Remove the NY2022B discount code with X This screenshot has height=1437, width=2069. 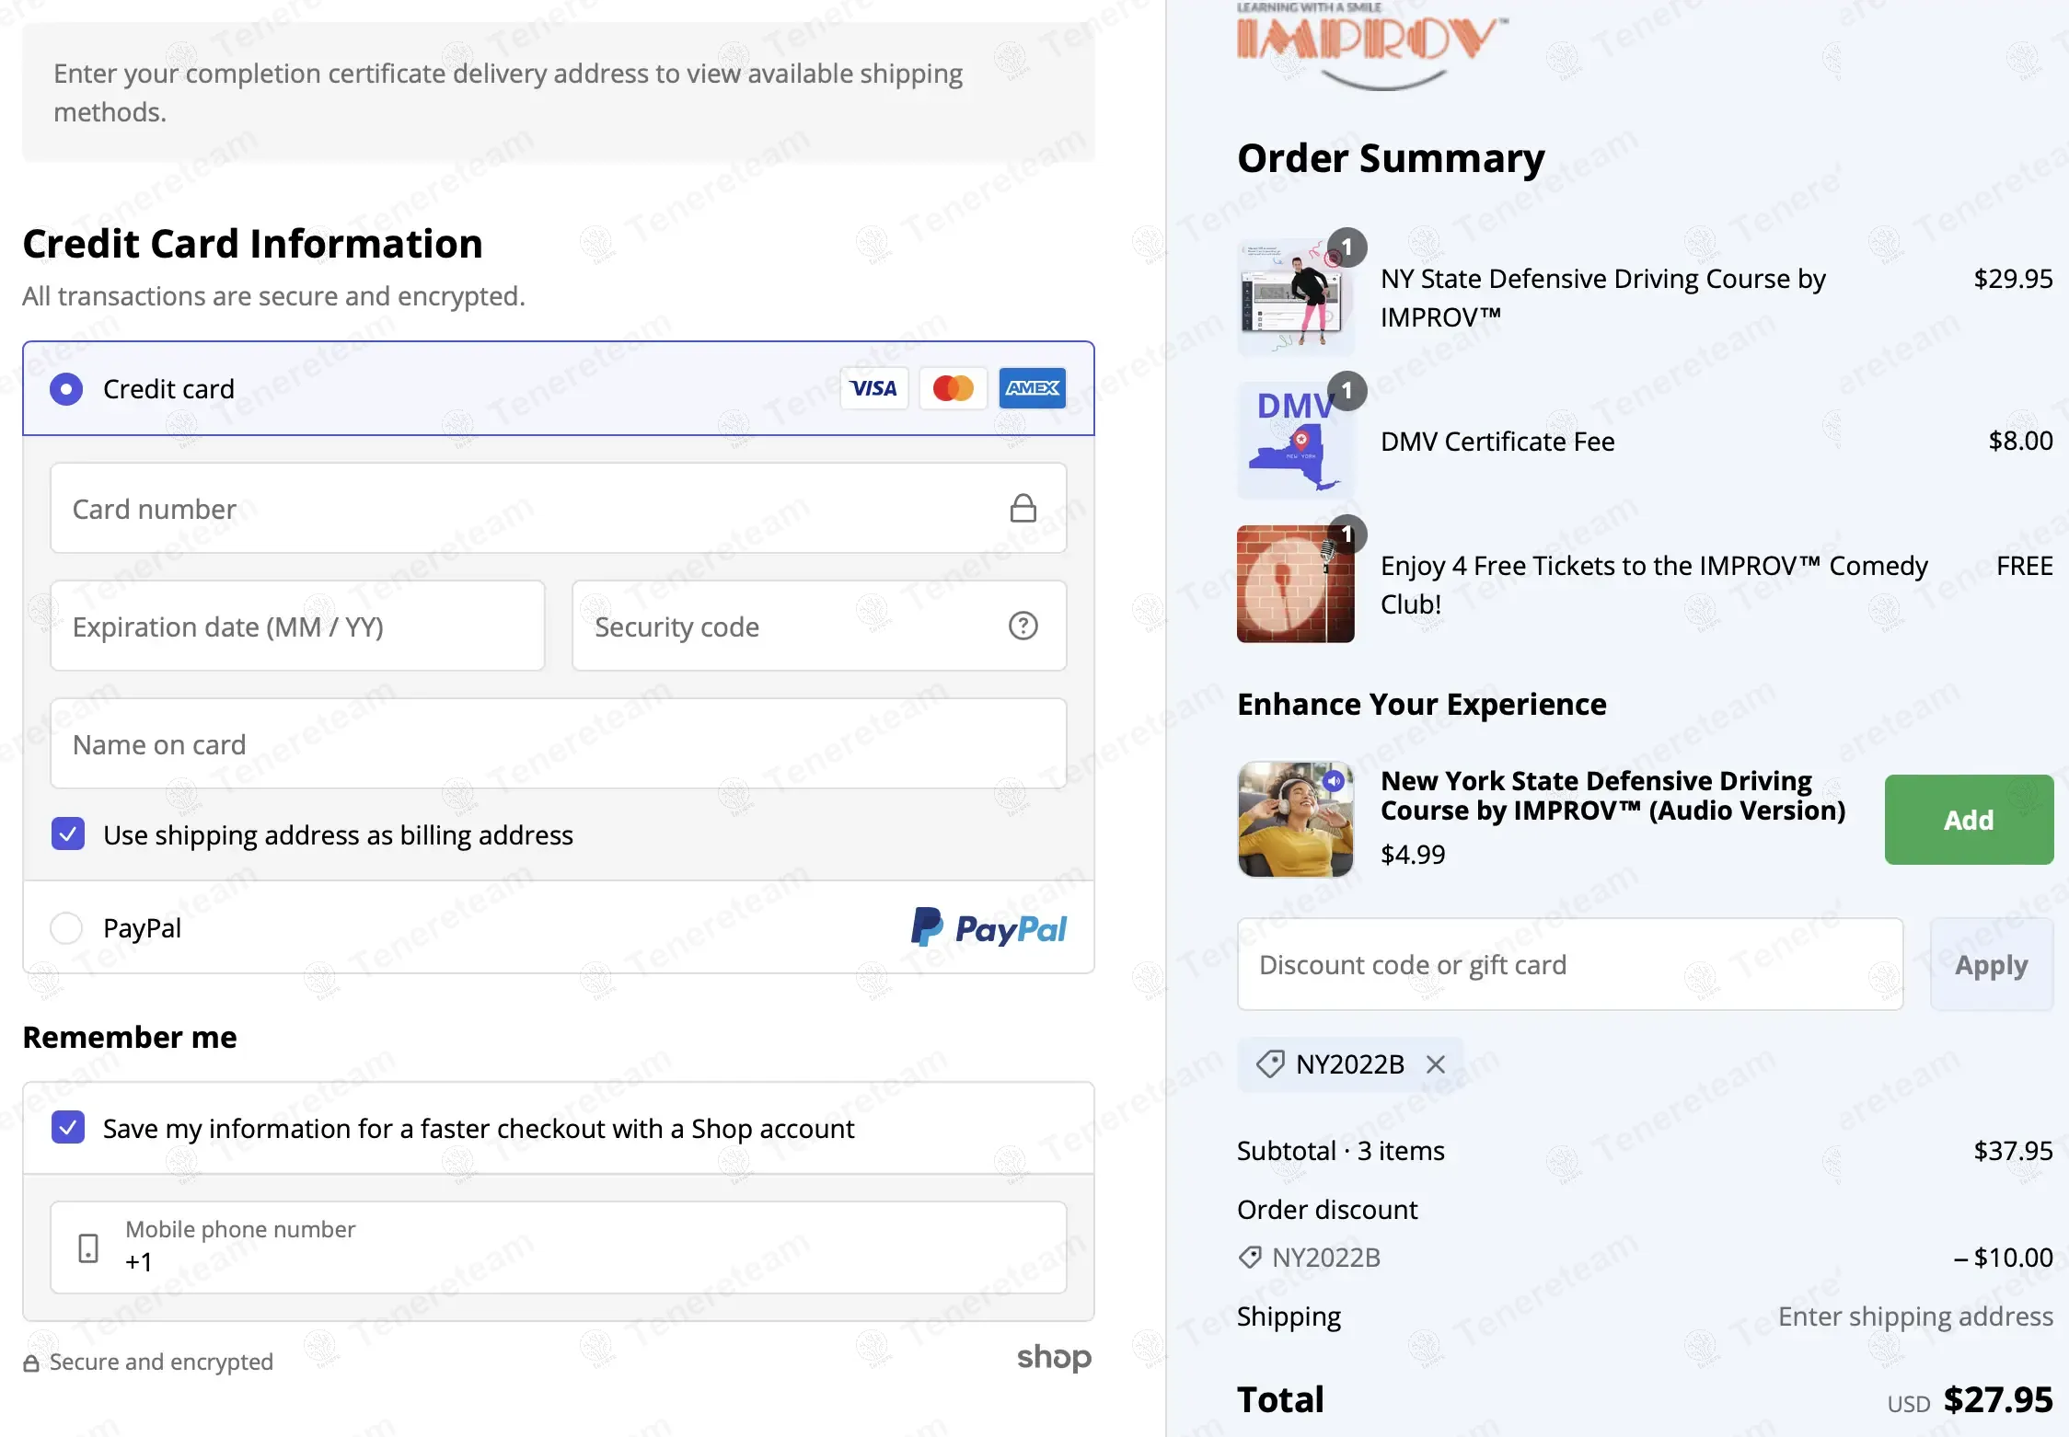pyautogui.click(x=1435, y=1064)
